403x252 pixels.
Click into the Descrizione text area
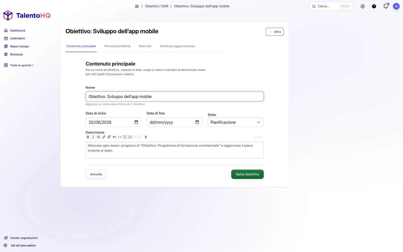175,150
